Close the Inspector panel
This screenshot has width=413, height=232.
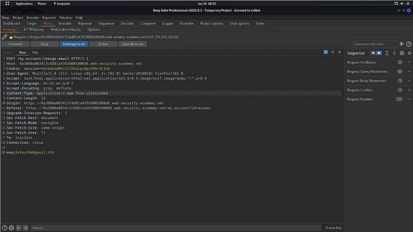pyautogui.click(x=409, y=53)
